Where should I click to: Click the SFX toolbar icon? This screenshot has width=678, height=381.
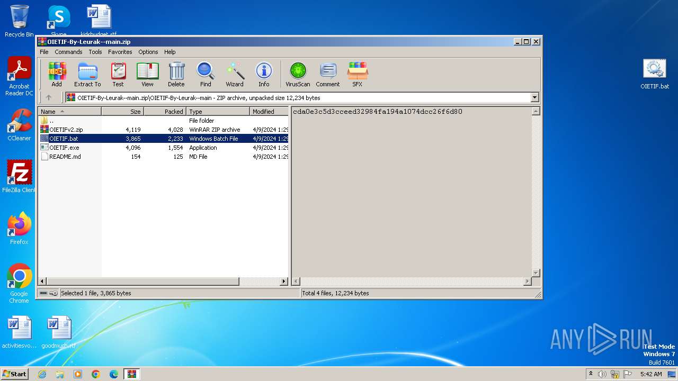(x=358, y=74)
